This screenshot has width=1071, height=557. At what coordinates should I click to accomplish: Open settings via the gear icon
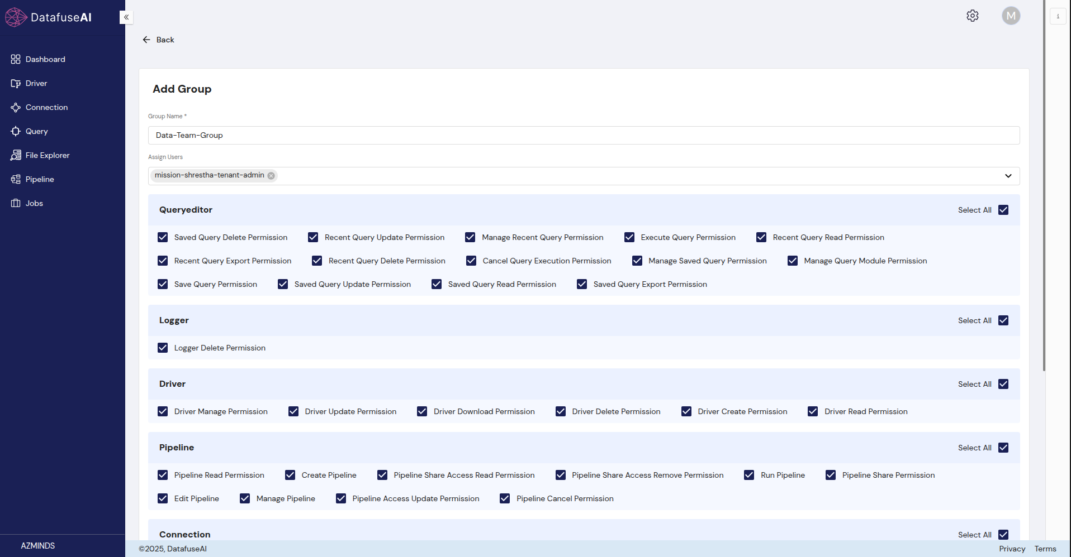[973, 16]
